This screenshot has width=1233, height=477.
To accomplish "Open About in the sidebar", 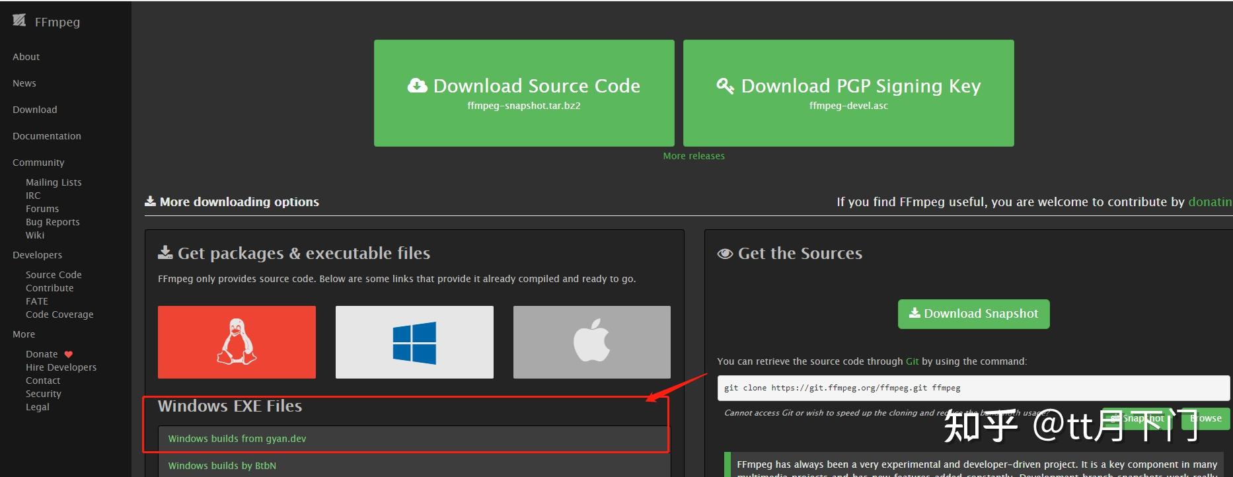I will 26,57.
